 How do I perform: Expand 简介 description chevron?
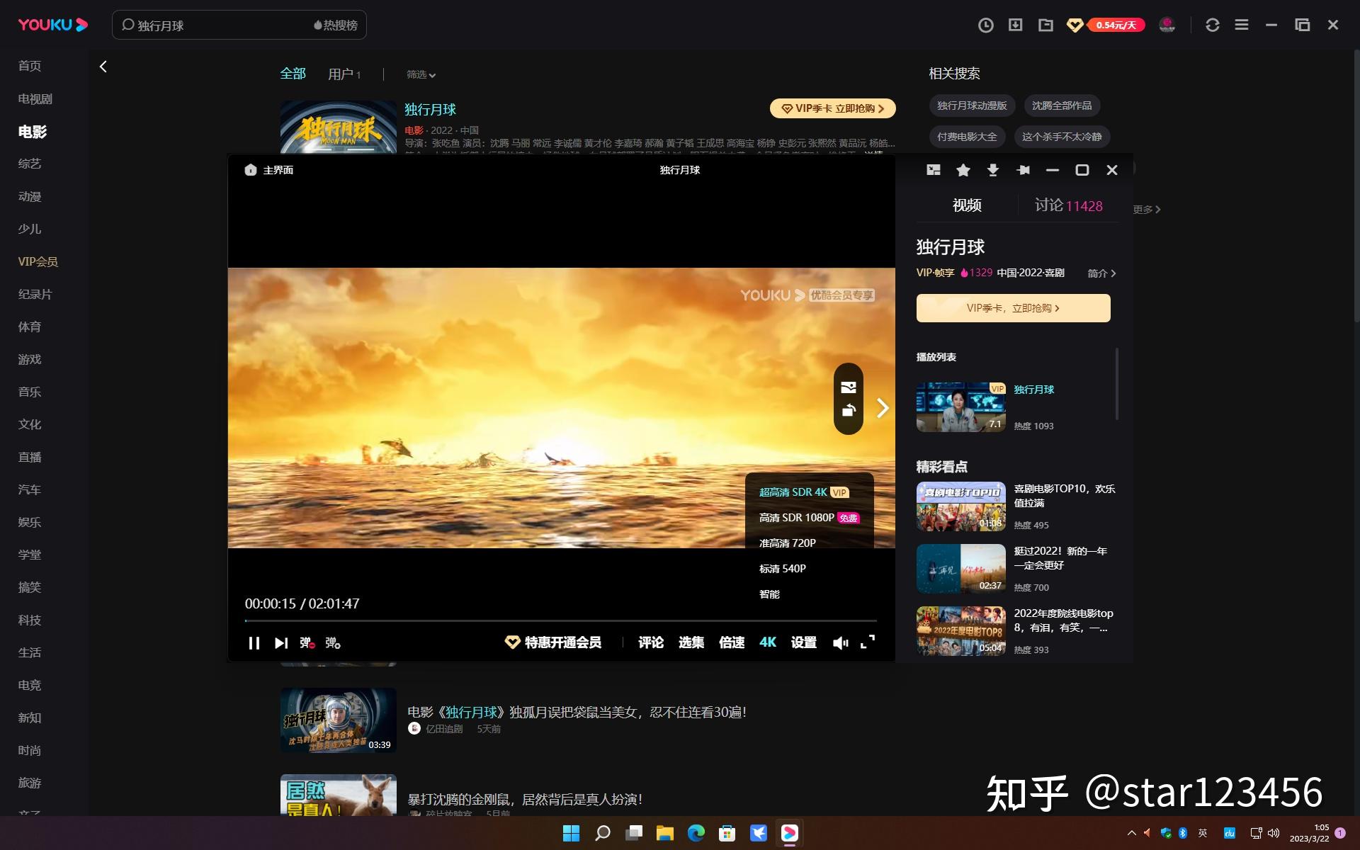pyautogui.click(x=1102, y=273)
